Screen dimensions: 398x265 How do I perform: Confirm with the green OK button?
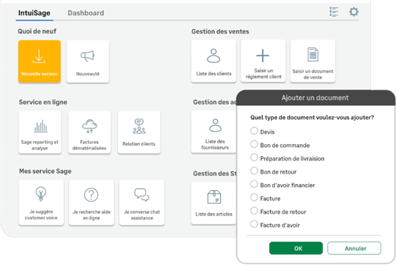296,248
